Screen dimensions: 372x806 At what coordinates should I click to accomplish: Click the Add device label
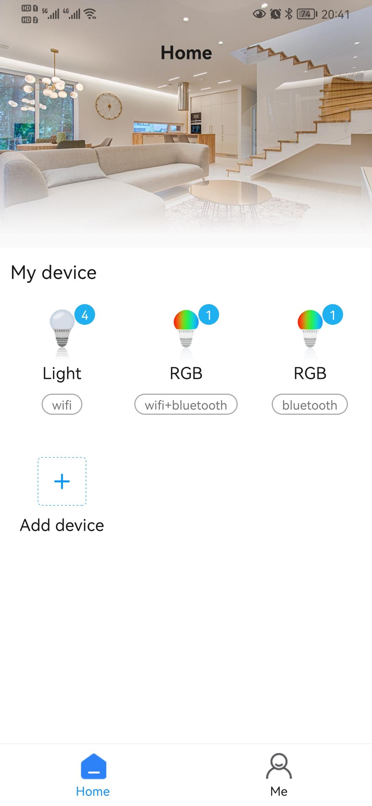coord(62,525)
